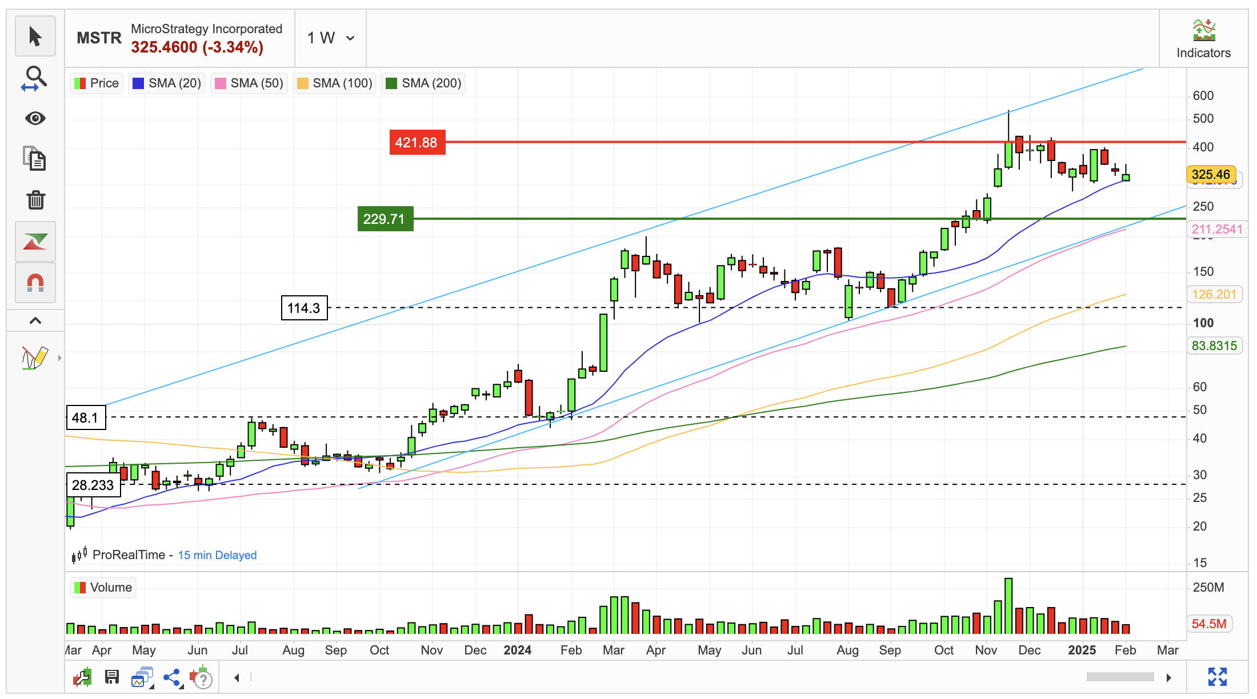The width and height of the screenshot is (1257, 699).
Task: Click the SMA (20) blue color swatch
Action: (138, 83)
